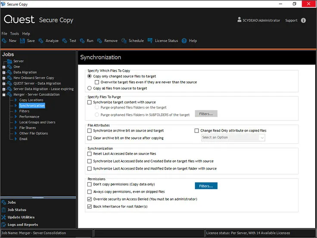
Task: Click the blue Filters button under Permissions
Action: (x=206, y=186)
